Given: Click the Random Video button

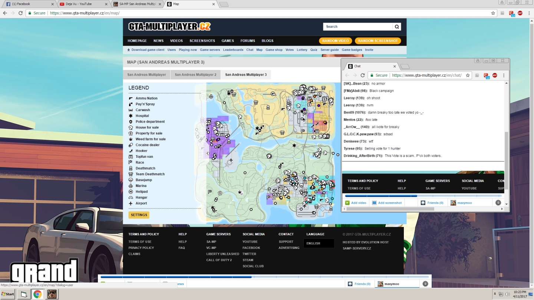Looking at the screenshot, I should click(x=335, y=41).
